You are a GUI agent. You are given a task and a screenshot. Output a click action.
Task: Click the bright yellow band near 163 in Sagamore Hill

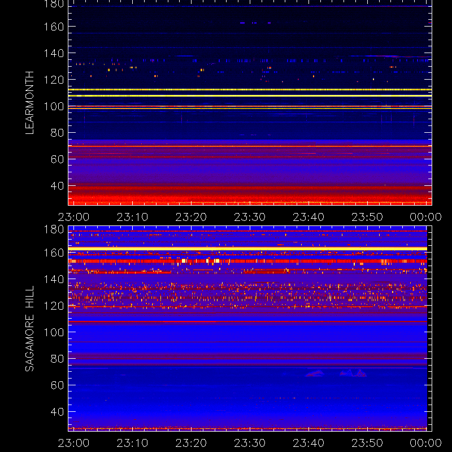pos(247,249)
